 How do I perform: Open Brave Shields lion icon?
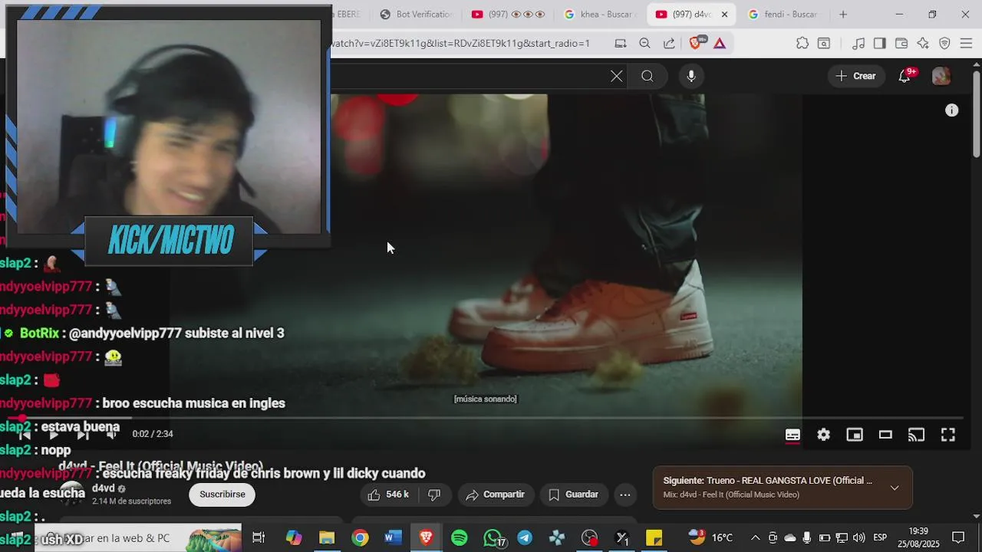tap(695, 43)
